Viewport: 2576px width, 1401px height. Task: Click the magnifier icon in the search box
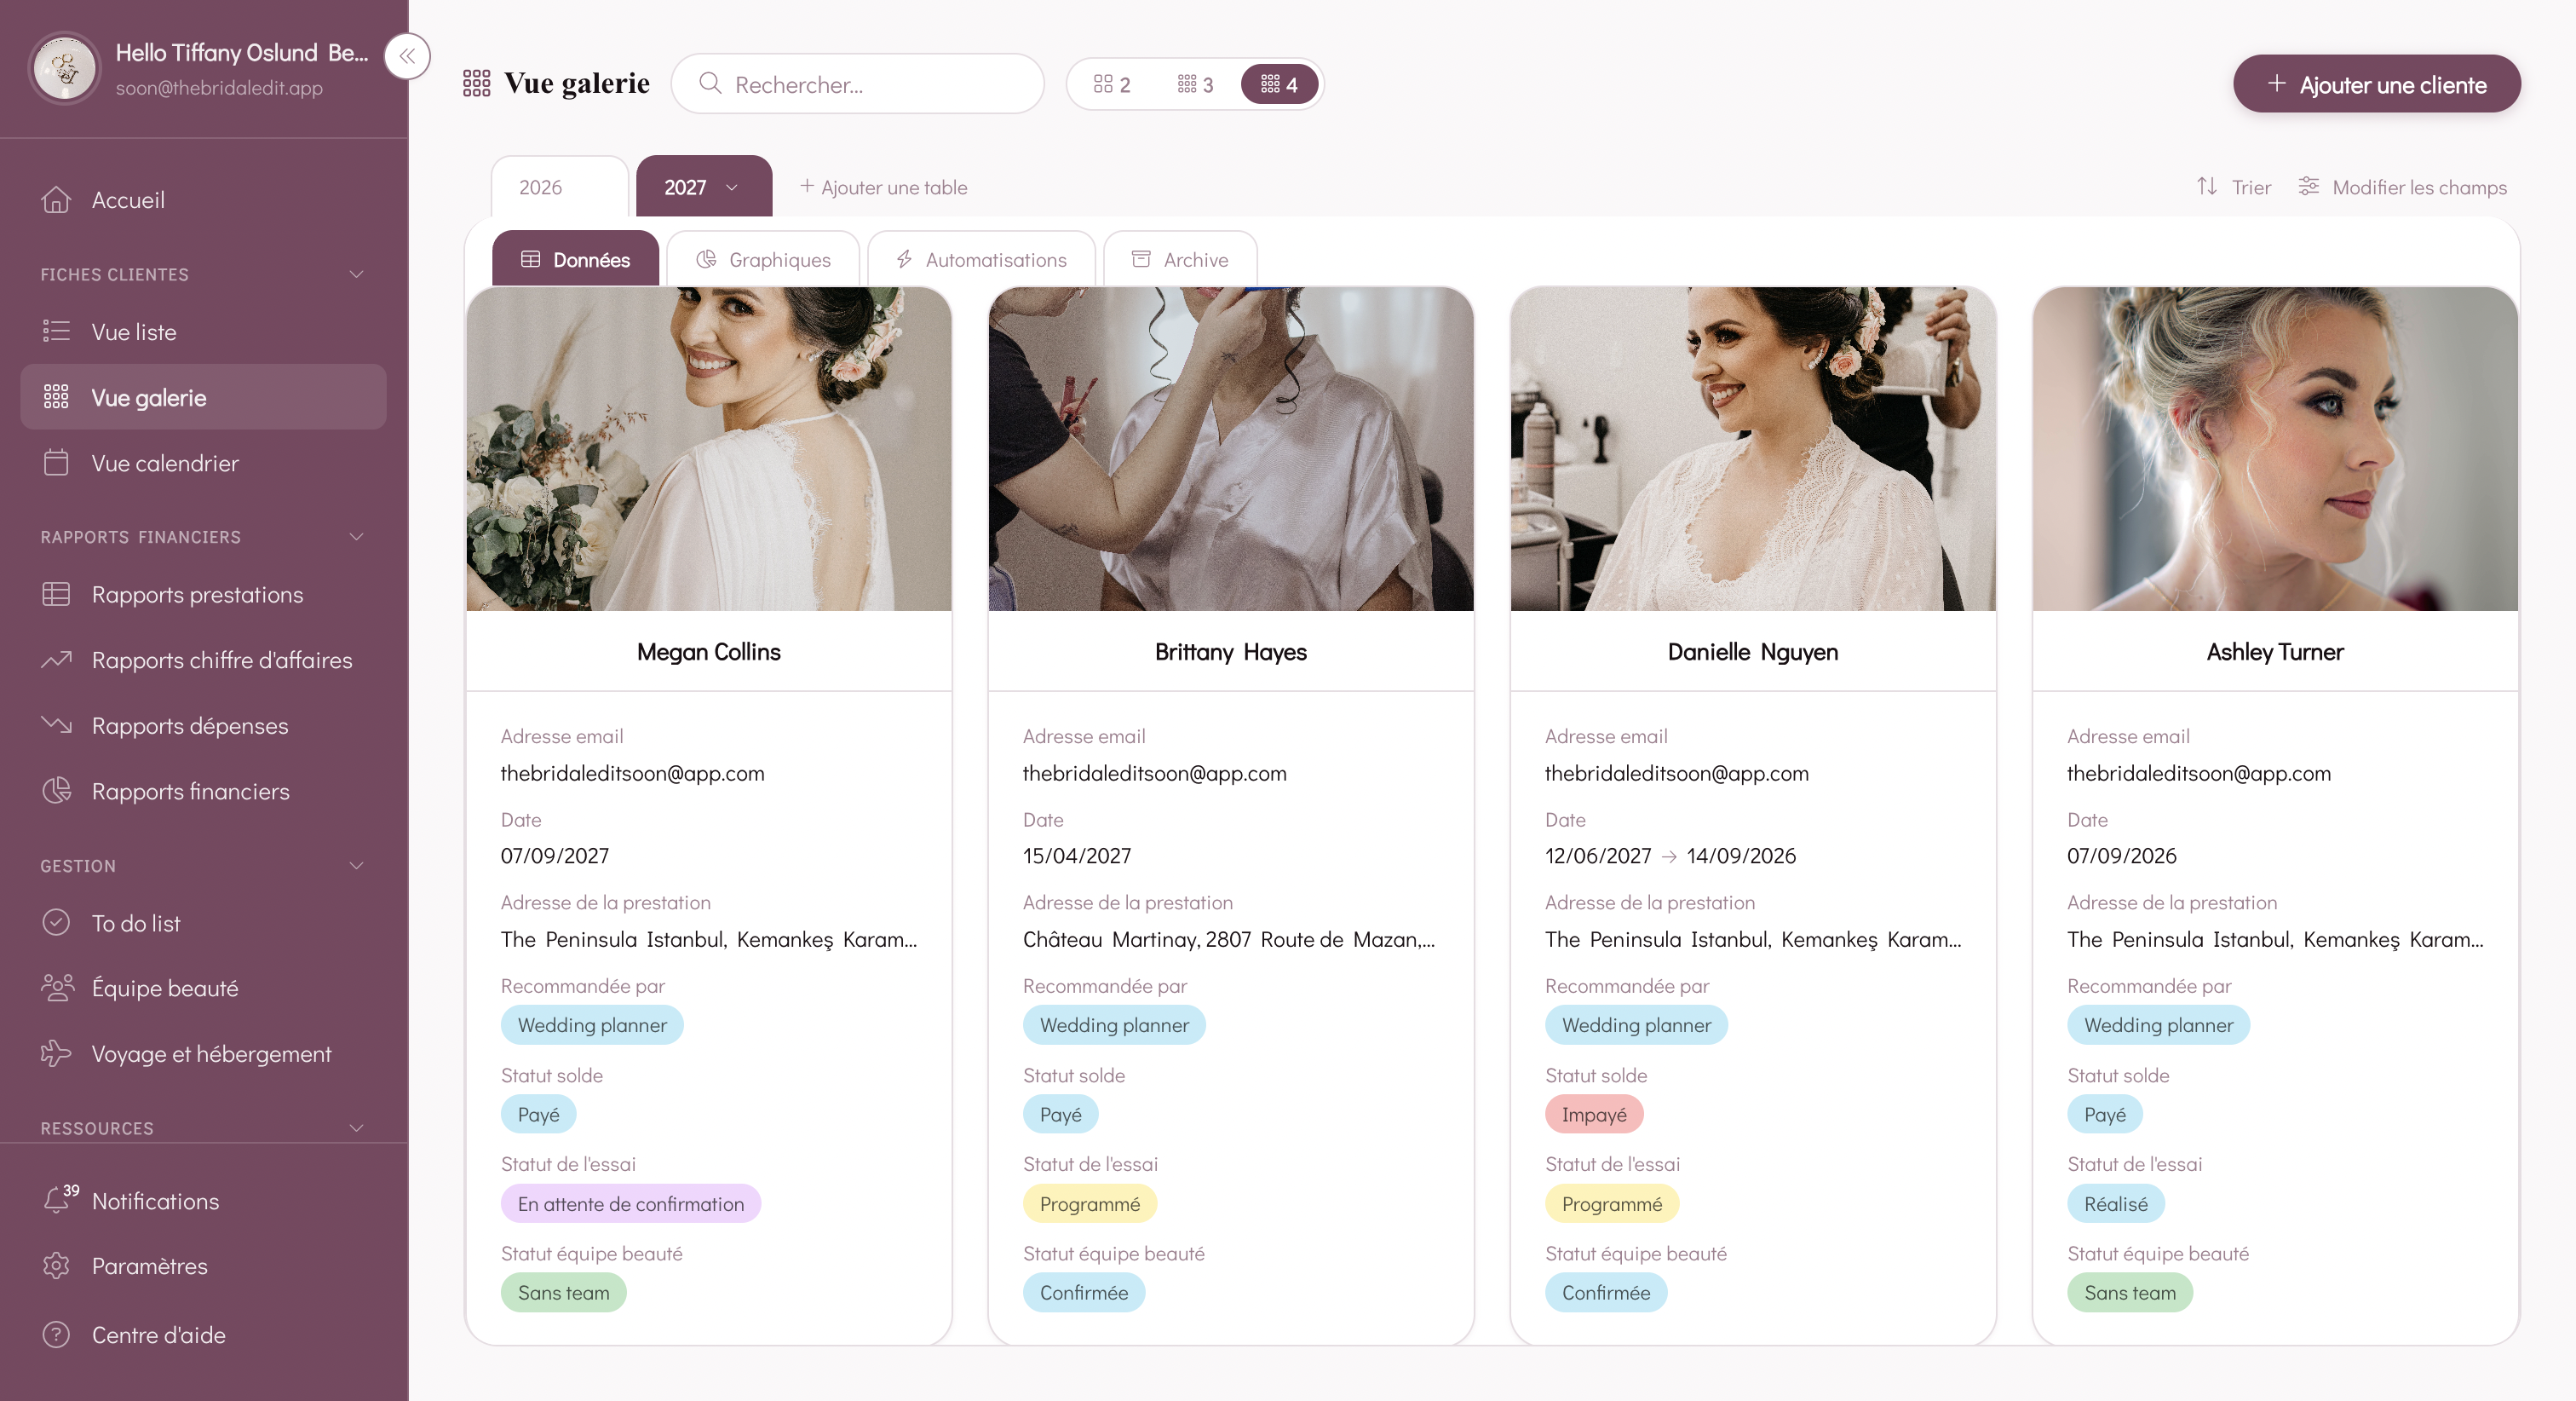[x=711, y=84]
